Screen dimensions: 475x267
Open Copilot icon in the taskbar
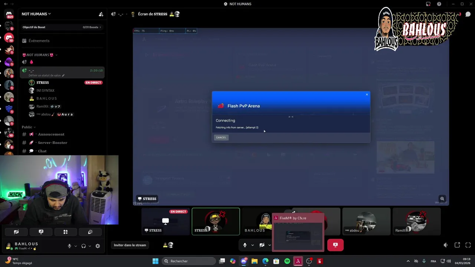click(233, 261)
